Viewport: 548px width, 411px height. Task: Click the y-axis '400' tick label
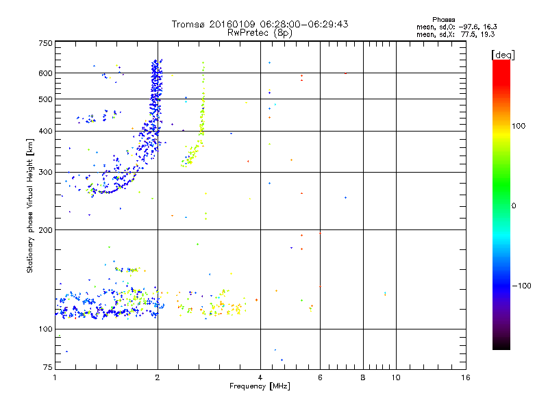(45, 131)
